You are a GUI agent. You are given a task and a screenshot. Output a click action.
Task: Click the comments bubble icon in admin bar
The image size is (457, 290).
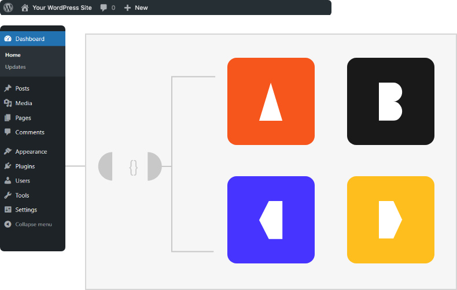[104, 8]
